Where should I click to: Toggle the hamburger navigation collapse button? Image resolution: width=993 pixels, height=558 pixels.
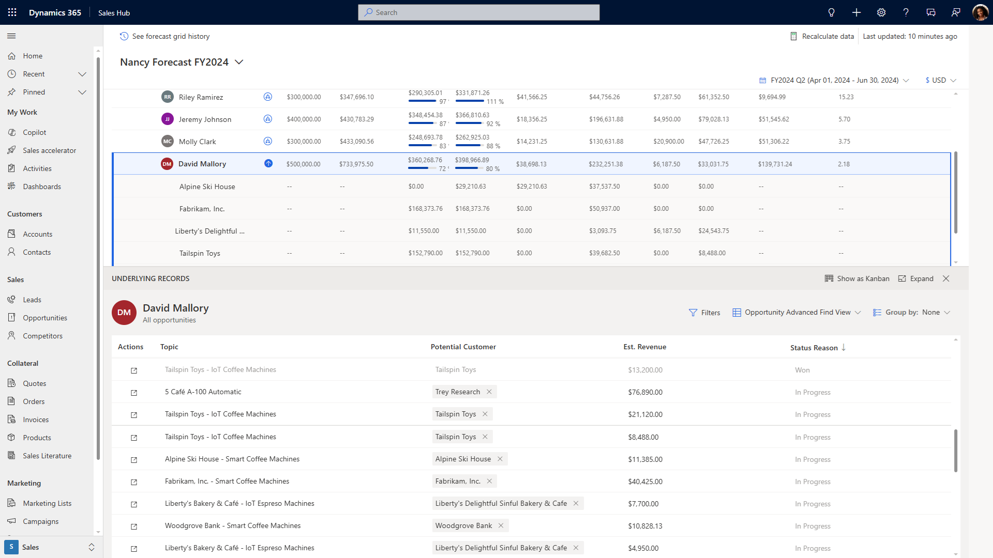click(x=11, y=36)
